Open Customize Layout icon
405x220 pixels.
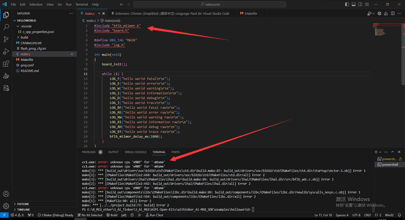pyautogui.click(x=367, y=4)
